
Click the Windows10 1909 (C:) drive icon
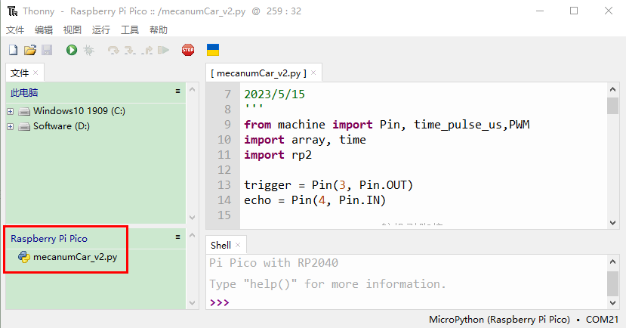[x=24, y=111]
